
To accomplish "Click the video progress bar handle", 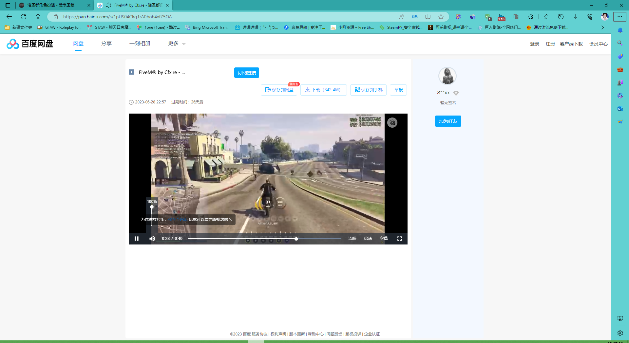I will [x=296, y=239].
